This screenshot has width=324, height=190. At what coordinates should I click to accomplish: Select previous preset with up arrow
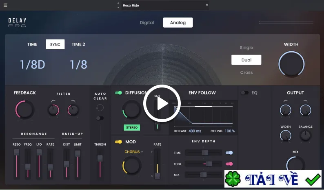tap(118, 3)
